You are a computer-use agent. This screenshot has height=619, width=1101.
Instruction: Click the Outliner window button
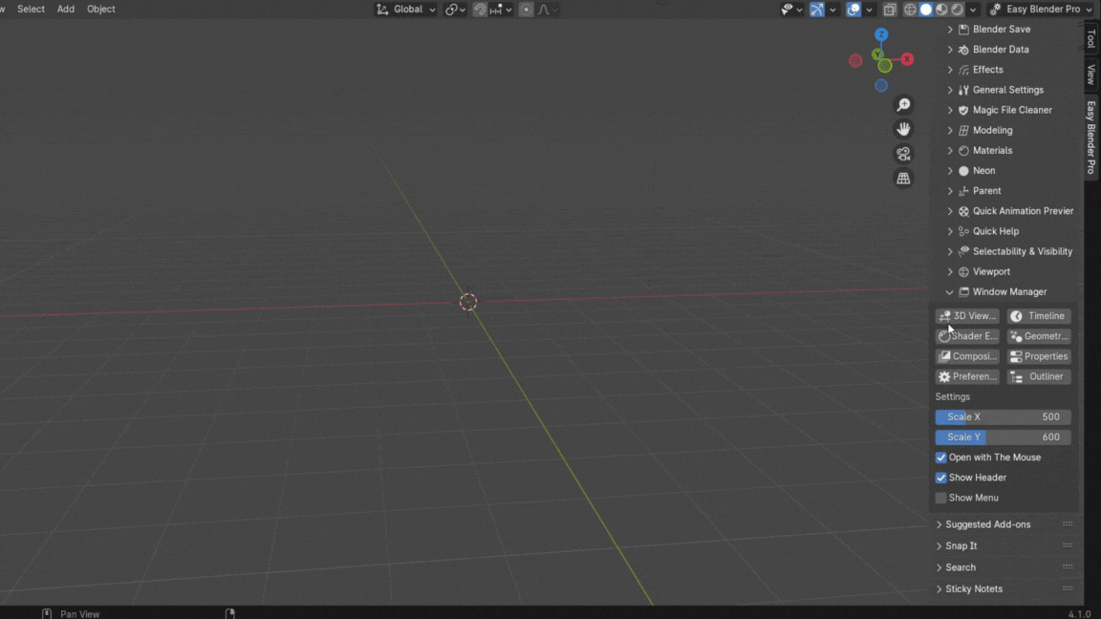click(1039, 376)
